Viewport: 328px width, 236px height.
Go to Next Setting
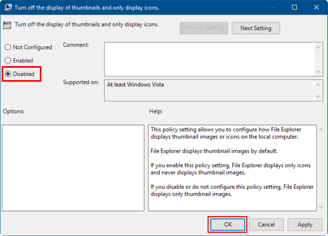coord(255,28)
